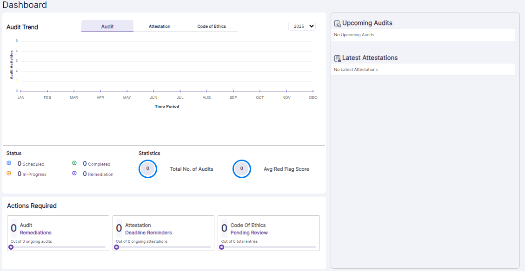525x271 pixels.
Task: Click the In-Progress status icon
Action: pos(8,173)
